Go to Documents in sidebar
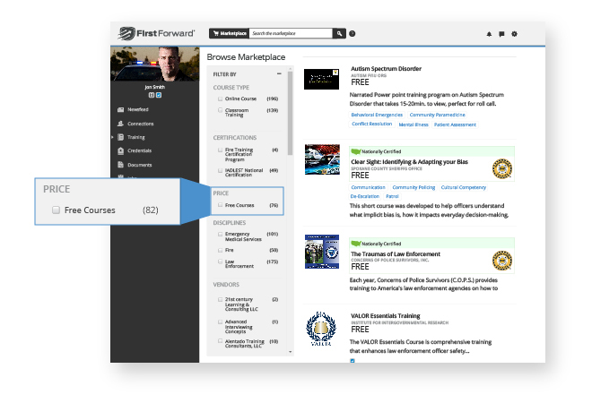 click(139, 165)
